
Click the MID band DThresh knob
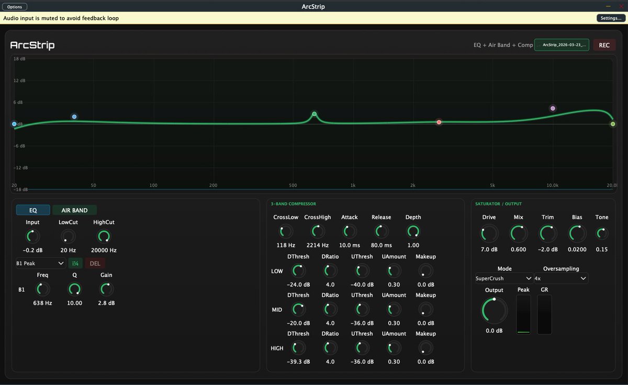[x=298, y=309]
